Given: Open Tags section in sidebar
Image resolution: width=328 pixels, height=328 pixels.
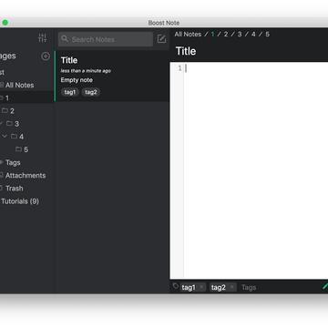Looking at the screenshot, I should pos(13,163).
